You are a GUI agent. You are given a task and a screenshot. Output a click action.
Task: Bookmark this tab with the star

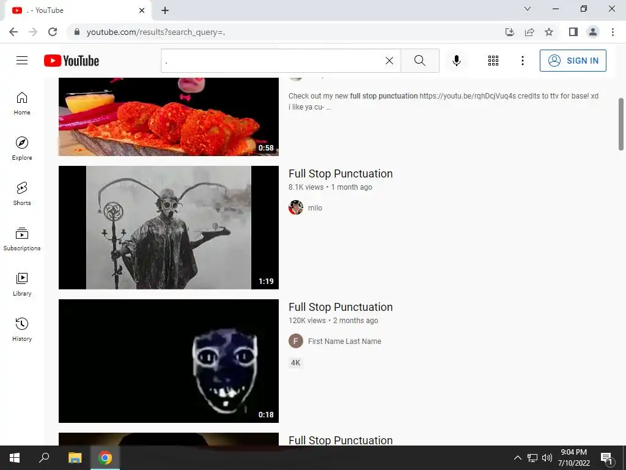pos(549,32)
